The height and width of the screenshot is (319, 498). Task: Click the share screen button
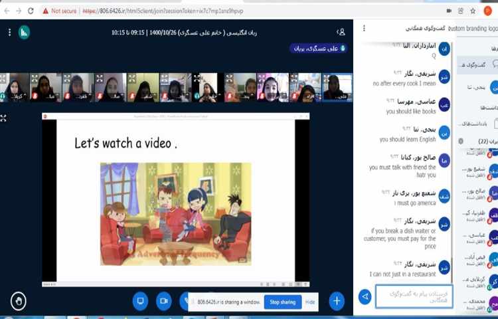click(x=140, y=300)
